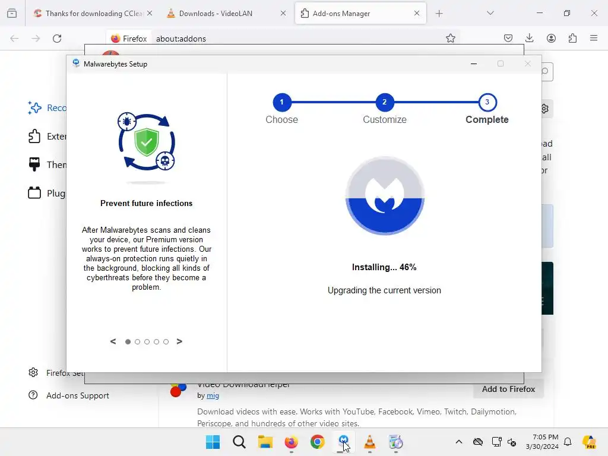Click Malwarebytes Setup taskbar icon
Viewport: 608px width, 456px height.
[344, 442]
